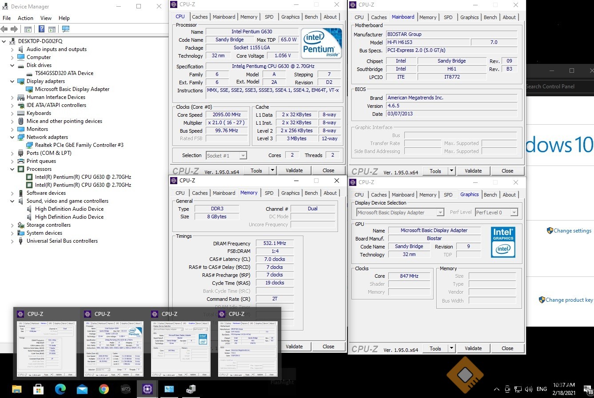Screen dimensions: 594x398
Task: Click the Intel Graphics logo in CPU-Z Graphics window
Action: pos(503,242)
